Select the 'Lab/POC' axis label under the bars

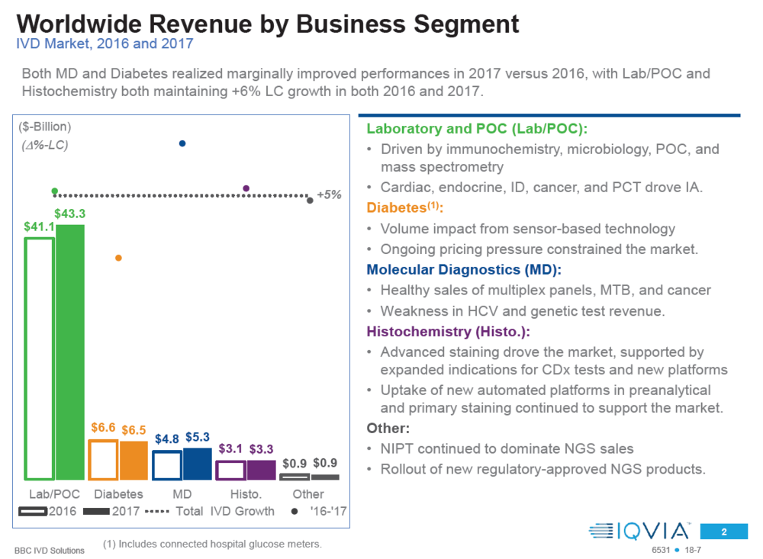[x=54, y=494]
